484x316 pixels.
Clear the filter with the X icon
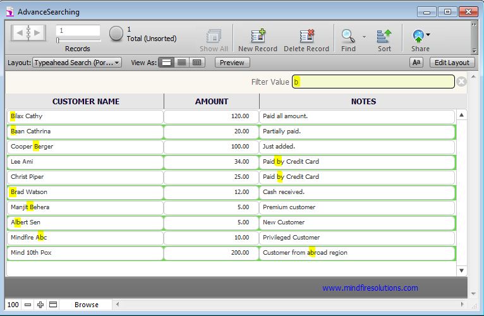point(461,82)
